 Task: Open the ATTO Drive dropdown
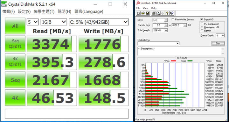click(160, 20)
